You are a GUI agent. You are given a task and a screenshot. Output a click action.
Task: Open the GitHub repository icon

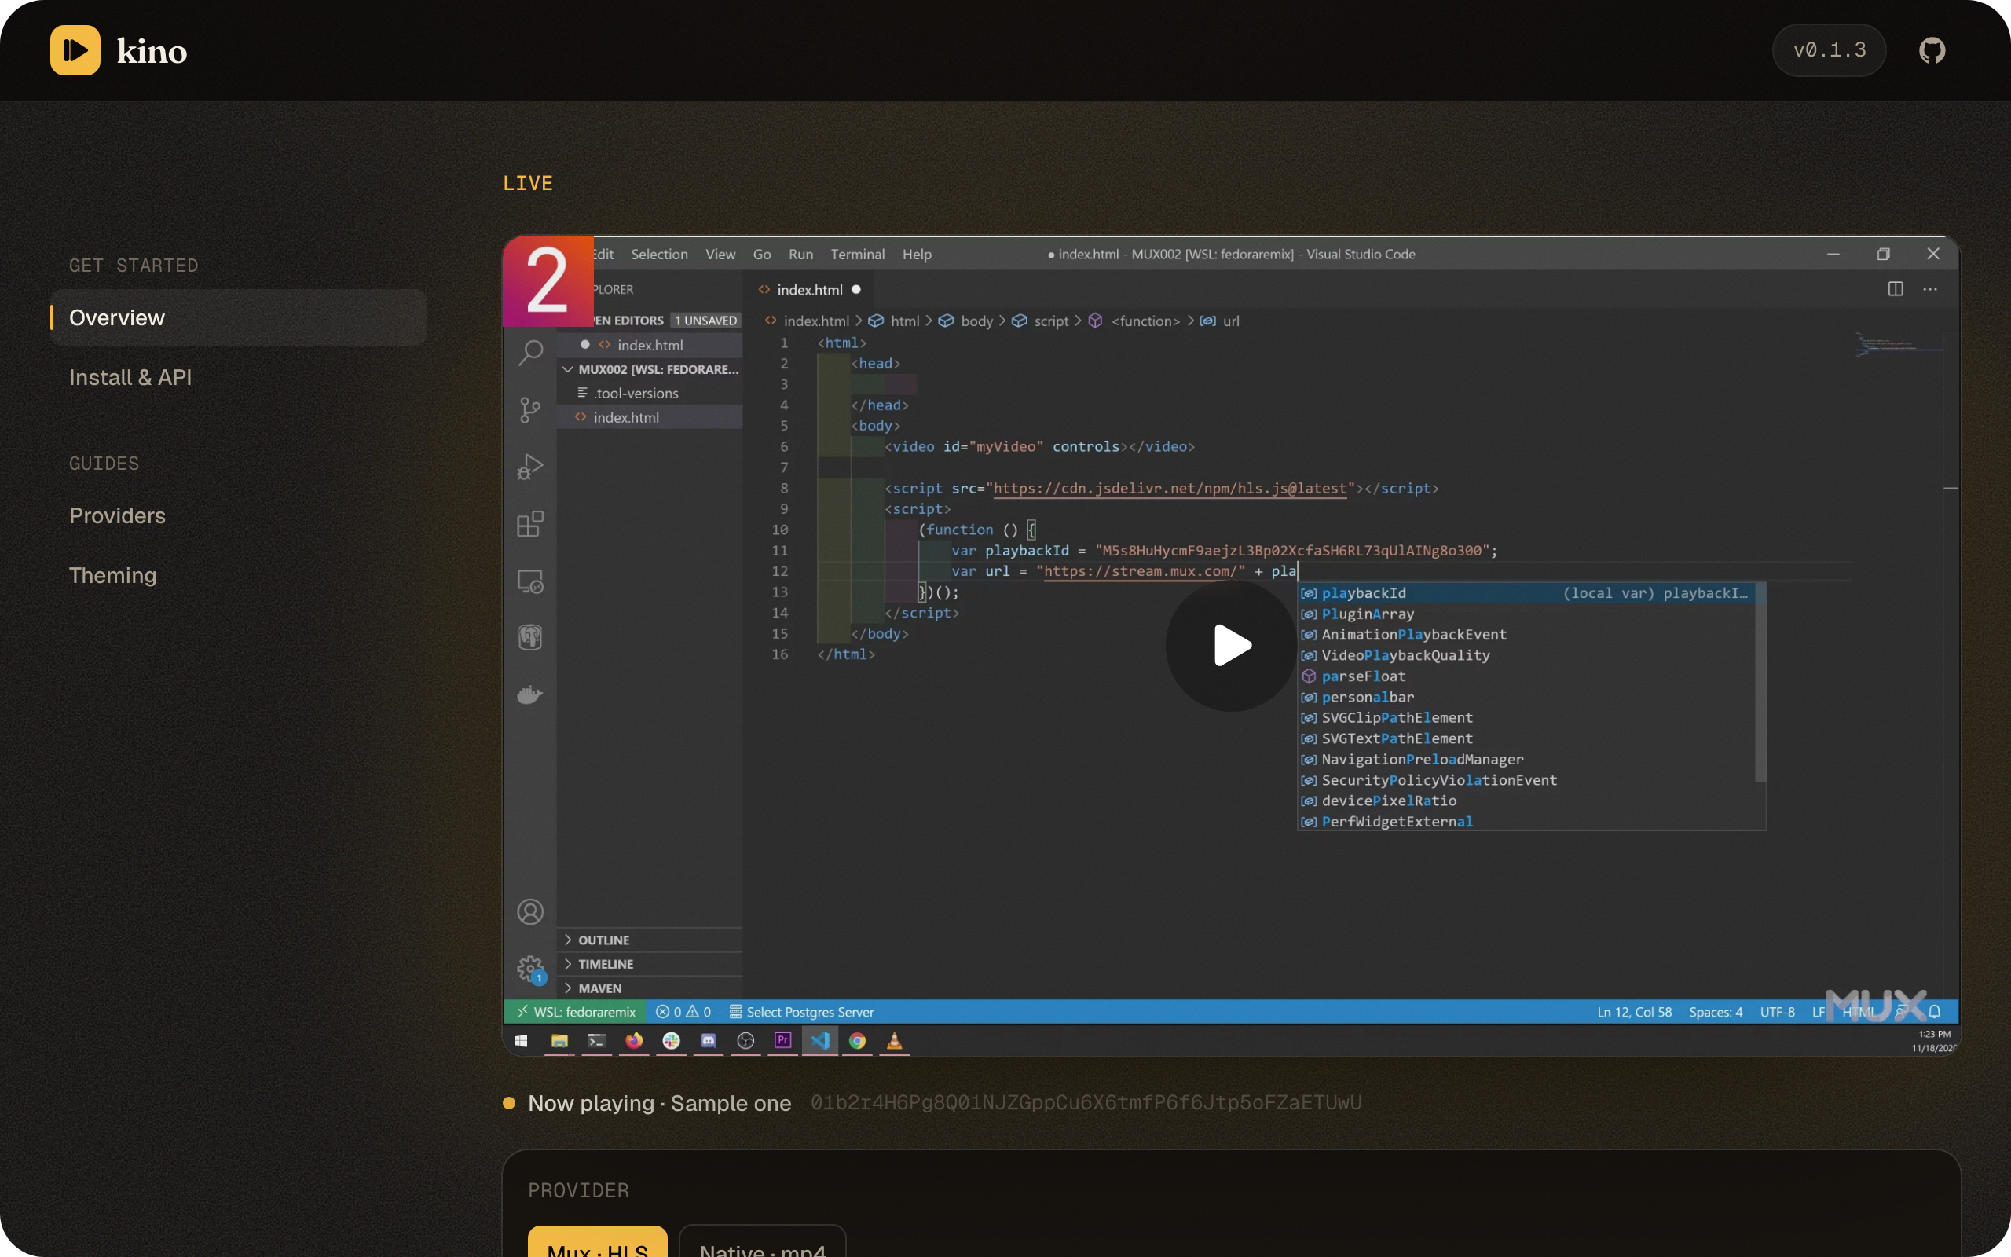1932,51
